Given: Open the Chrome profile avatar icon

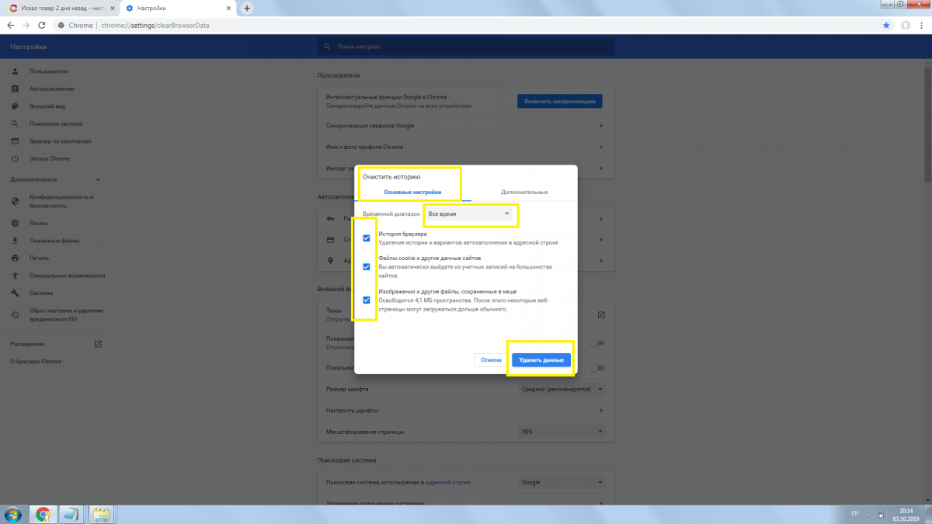Looking at the screenshot, I should (x=905, y=26).
